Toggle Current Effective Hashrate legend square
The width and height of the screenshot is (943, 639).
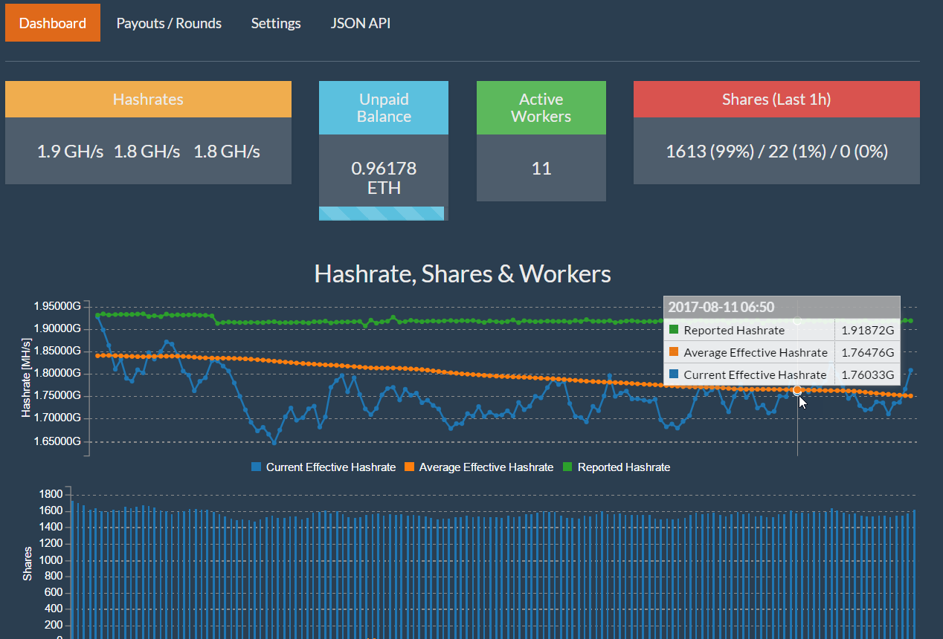coord(257,467)
